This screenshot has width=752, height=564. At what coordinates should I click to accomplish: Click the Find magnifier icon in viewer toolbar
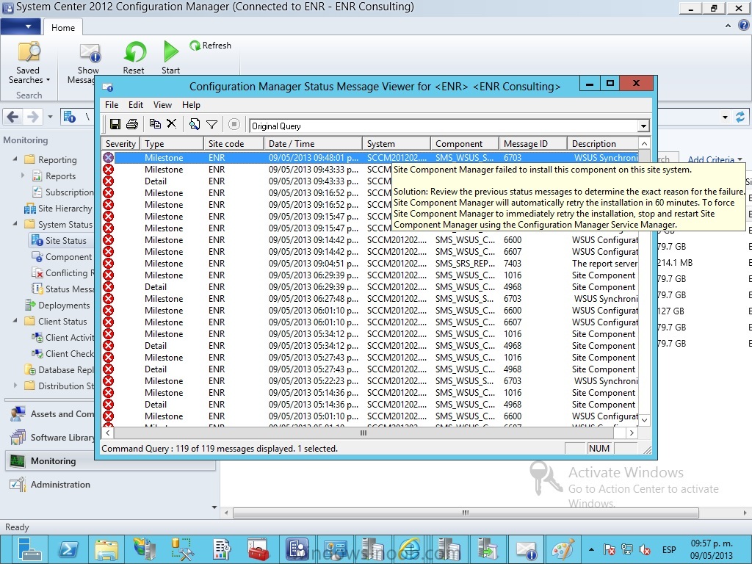coord(194,125)
